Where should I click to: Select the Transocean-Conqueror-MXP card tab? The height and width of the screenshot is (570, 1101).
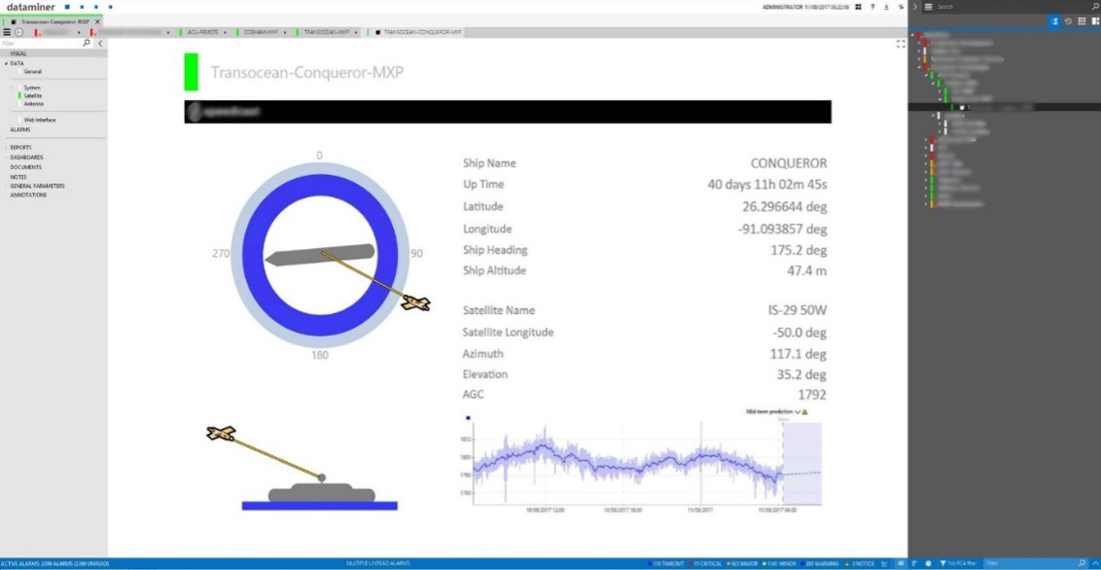52,21
